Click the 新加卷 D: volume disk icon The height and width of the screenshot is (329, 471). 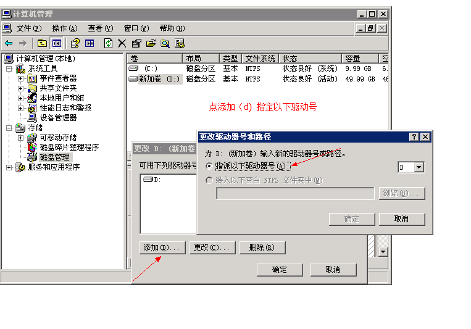(x=133, y=79)
